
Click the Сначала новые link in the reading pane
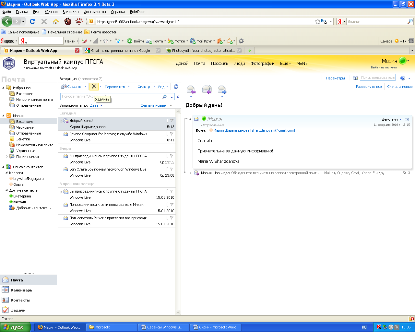[400, 87]
